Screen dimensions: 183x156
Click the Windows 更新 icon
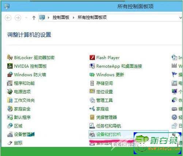[92, 75]
